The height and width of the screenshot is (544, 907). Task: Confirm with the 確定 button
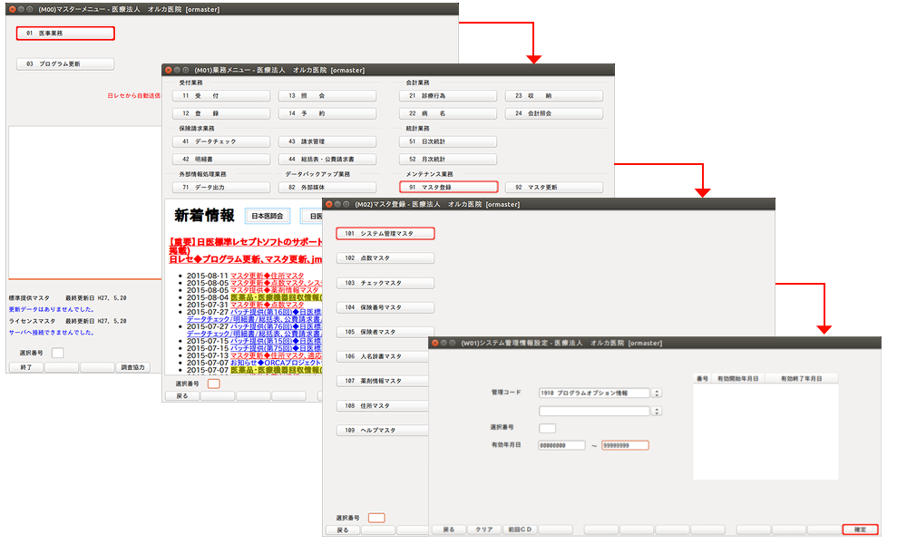(x=861, y=529)
